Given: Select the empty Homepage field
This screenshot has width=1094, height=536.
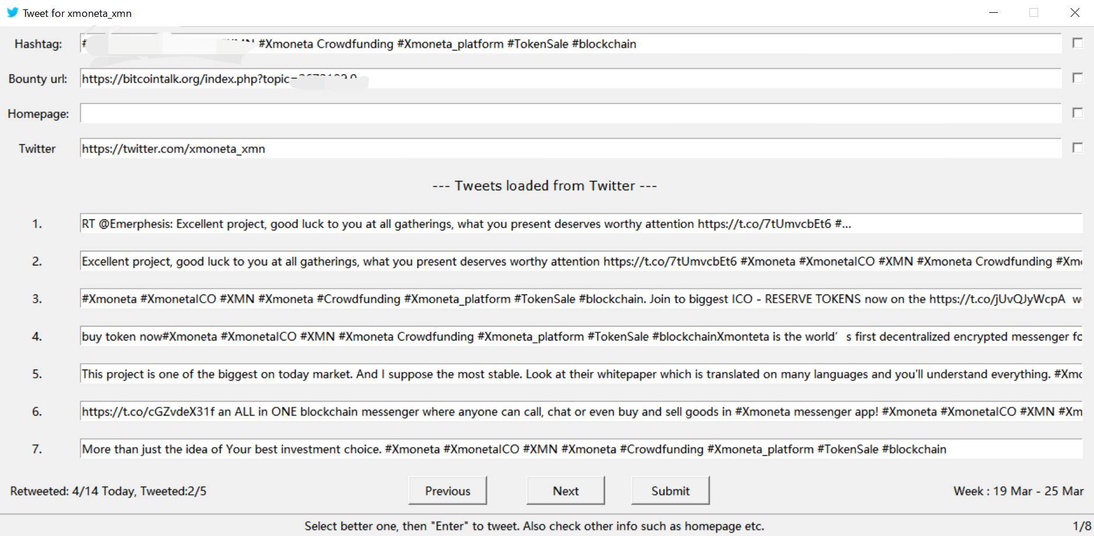Looking at the screenshot, I should pos(571,113).
